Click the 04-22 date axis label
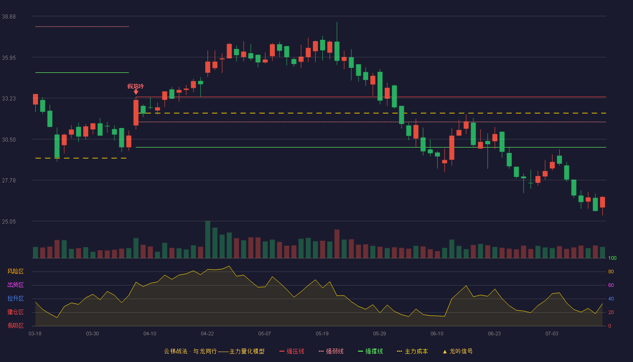The image size is (633, 362). click(208, 333)
